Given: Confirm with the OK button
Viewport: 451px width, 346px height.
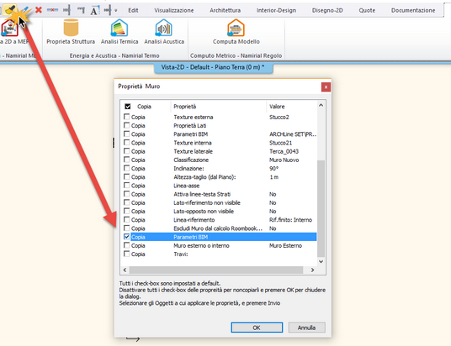Looking at the screenshot, I should (x=257, y=328).
